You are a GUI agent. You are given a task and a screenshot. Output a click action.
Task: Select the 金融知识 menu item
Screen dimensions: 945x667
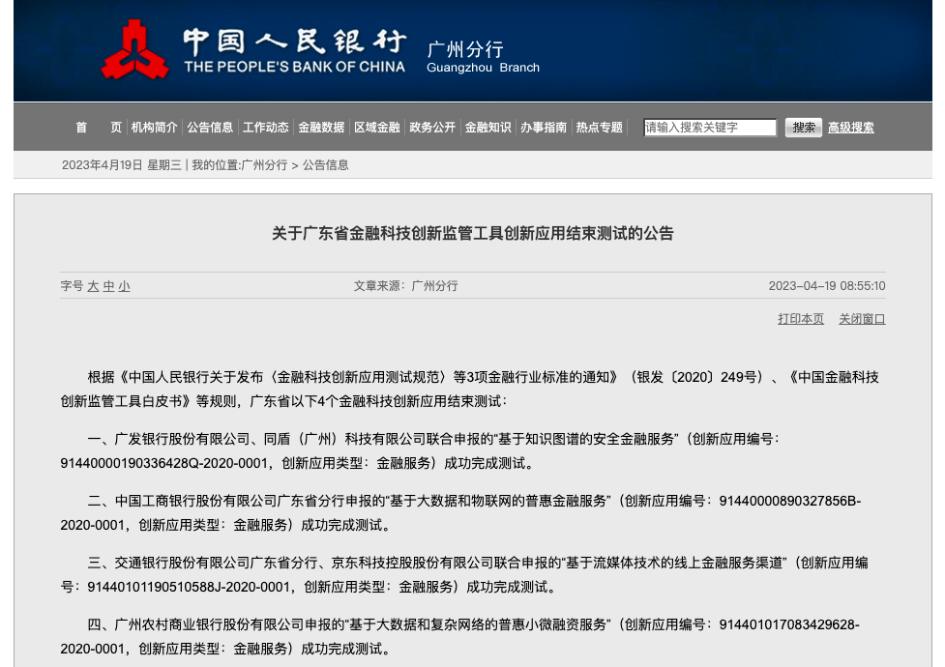[x=487, y=128]
